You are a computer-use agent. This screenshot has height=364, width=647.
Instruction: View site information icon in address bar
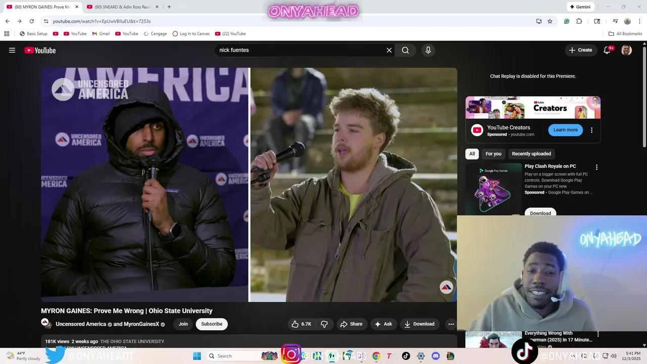tap(45, 21)
